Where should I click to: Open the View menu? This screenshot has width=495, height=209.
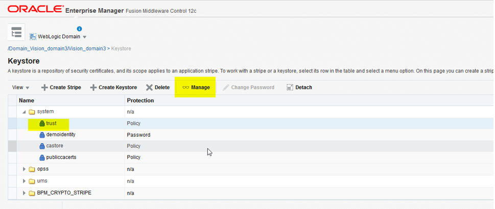click(x=21, y=87)
